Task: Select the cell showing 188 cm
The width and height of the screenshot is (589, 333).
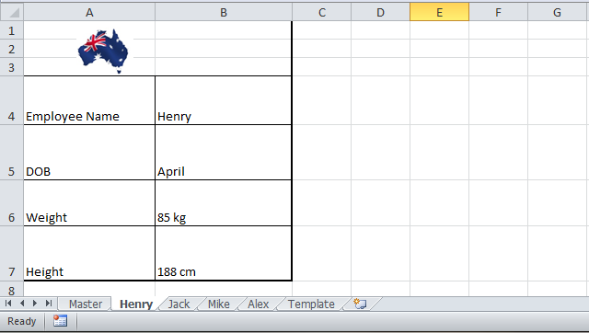Action: [x=223, y=253]
